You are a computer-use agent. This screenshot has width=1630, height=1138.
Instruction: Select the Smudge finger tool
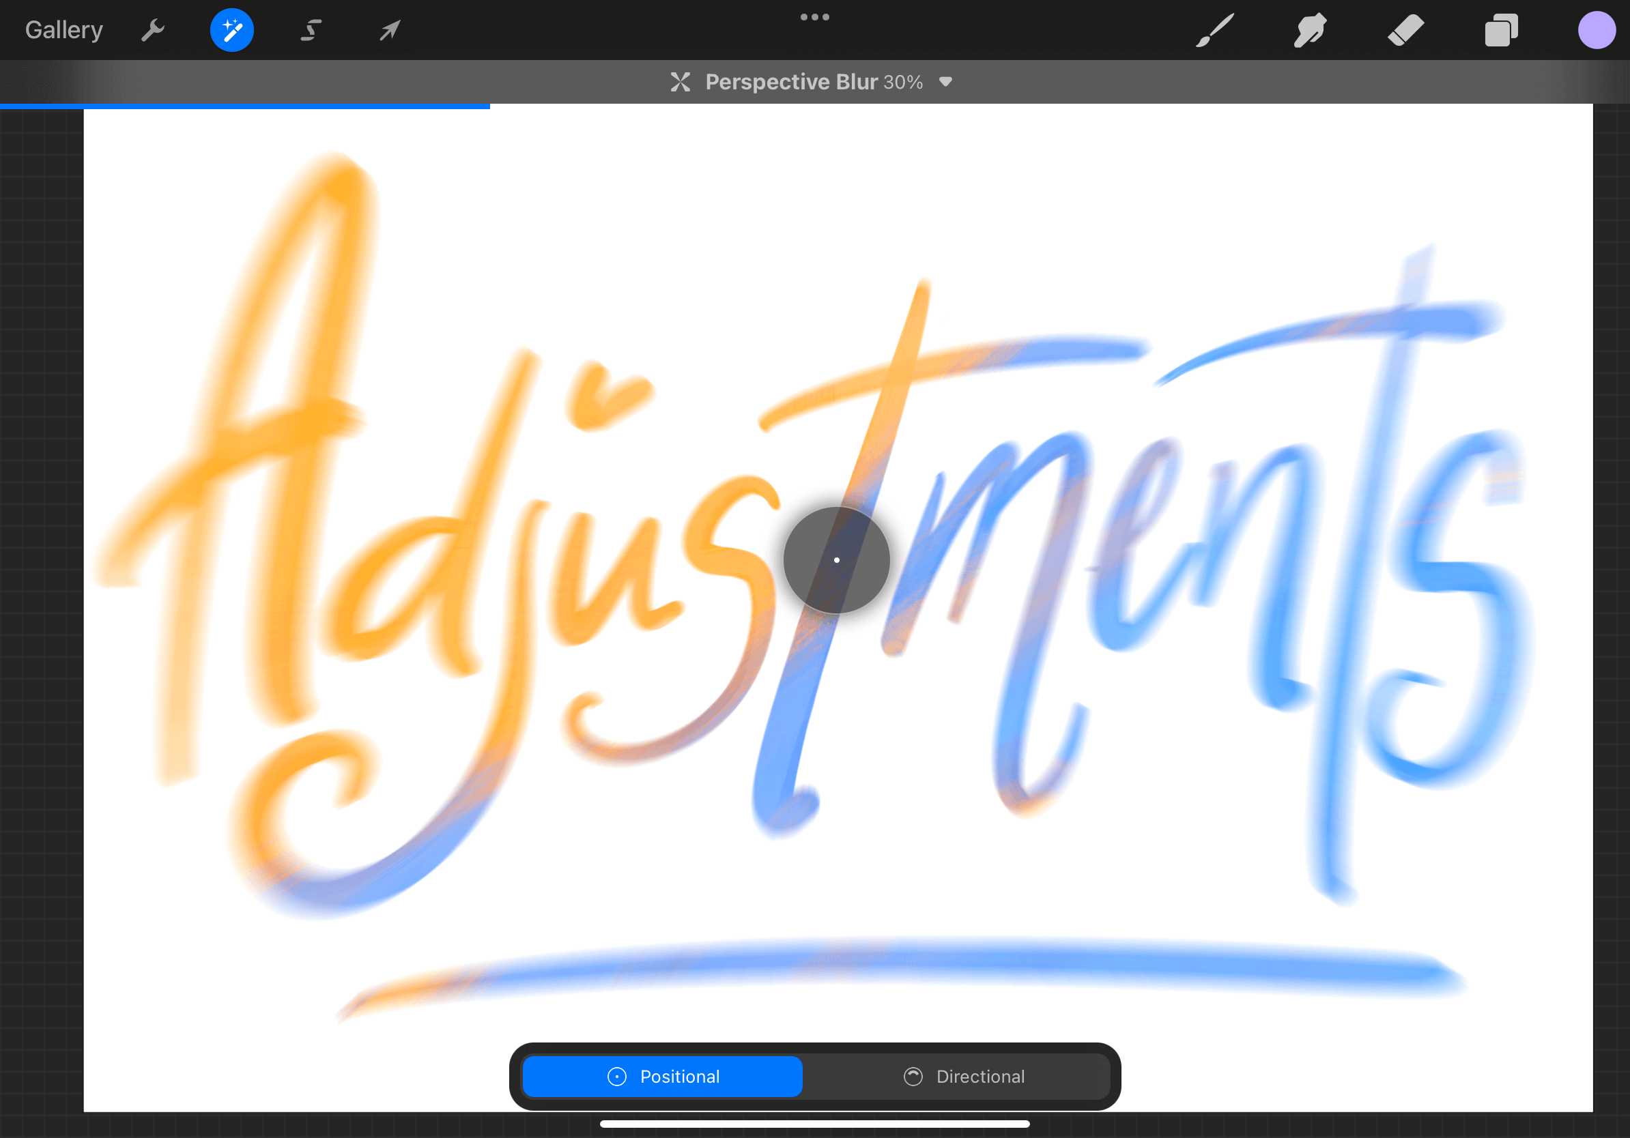pyautogui.click(x=1310, y=31)
